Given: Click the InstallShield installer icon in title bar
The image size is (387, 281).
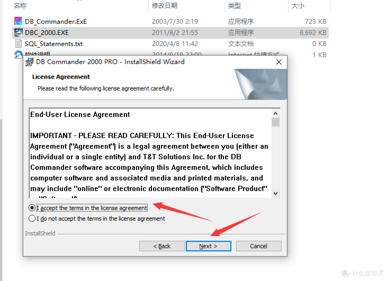Looking at the screenshot, I should [x=29, y=62].
